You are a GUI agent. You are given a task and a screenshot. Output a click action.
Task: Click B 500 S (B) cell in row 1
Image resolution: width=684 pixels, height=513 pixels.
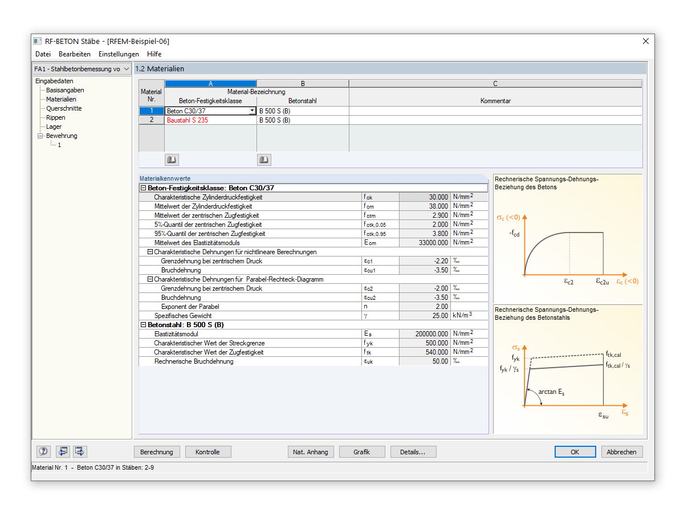tap(303, 111)
